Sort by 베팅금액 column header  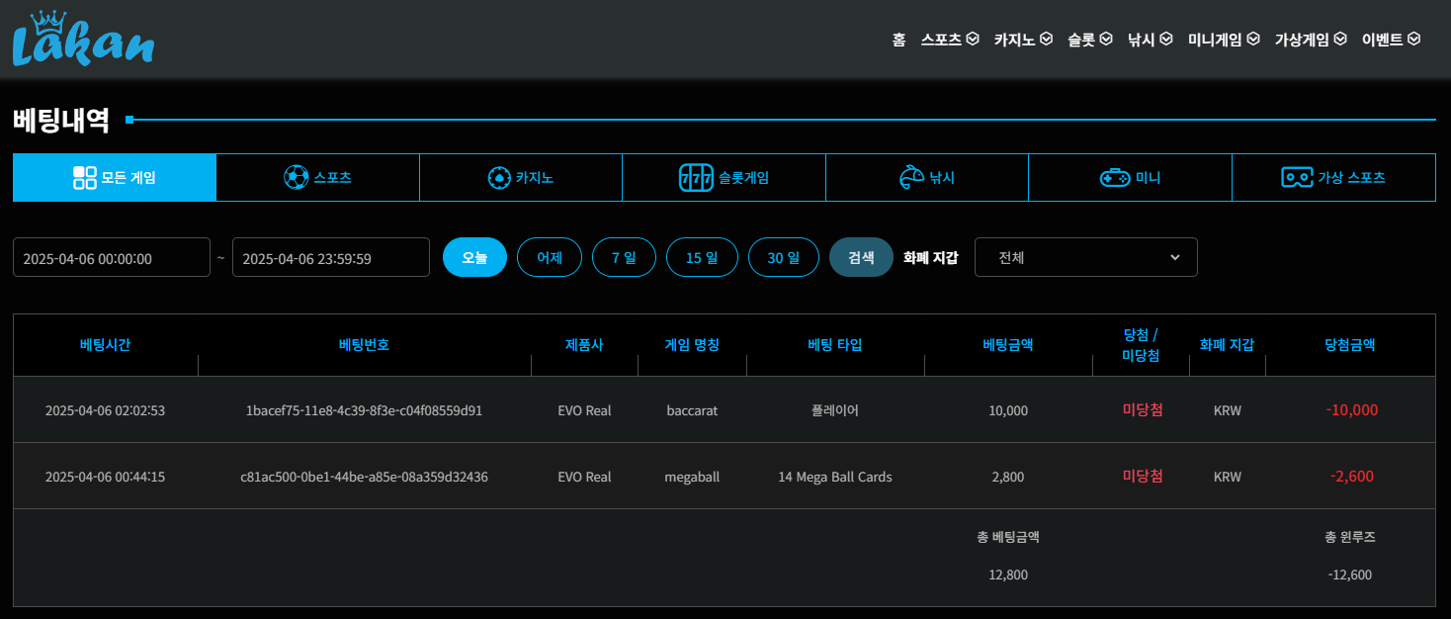click(x=1008, y=345)
